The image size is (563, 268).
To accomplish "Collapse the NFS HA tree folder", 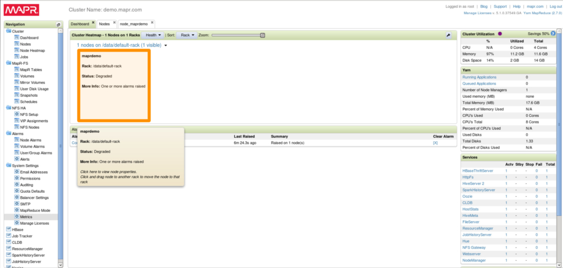I will [9, 108].
